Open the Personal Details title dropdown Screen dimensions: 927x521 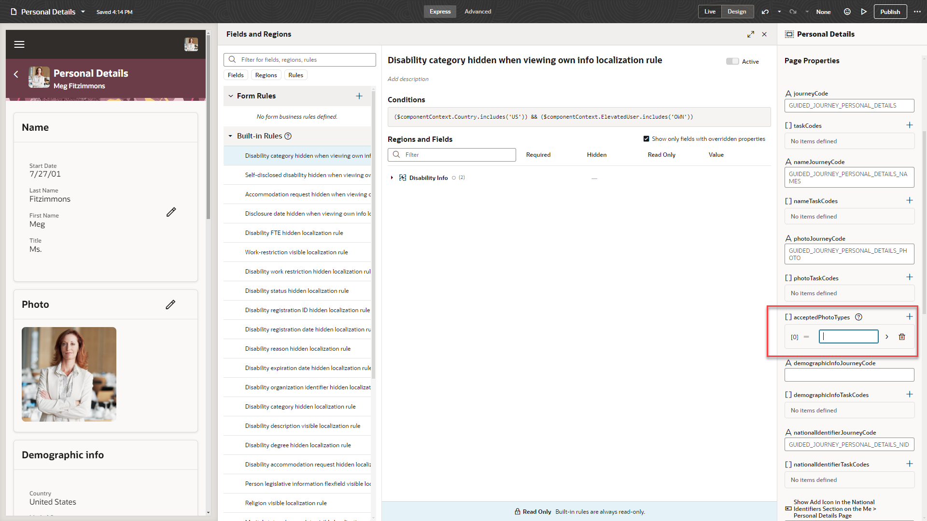tap(83, 12)
